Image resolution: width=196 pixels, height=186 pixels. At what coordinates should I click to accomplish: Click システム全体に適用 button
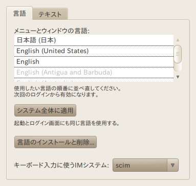click(x=45, y=110)
